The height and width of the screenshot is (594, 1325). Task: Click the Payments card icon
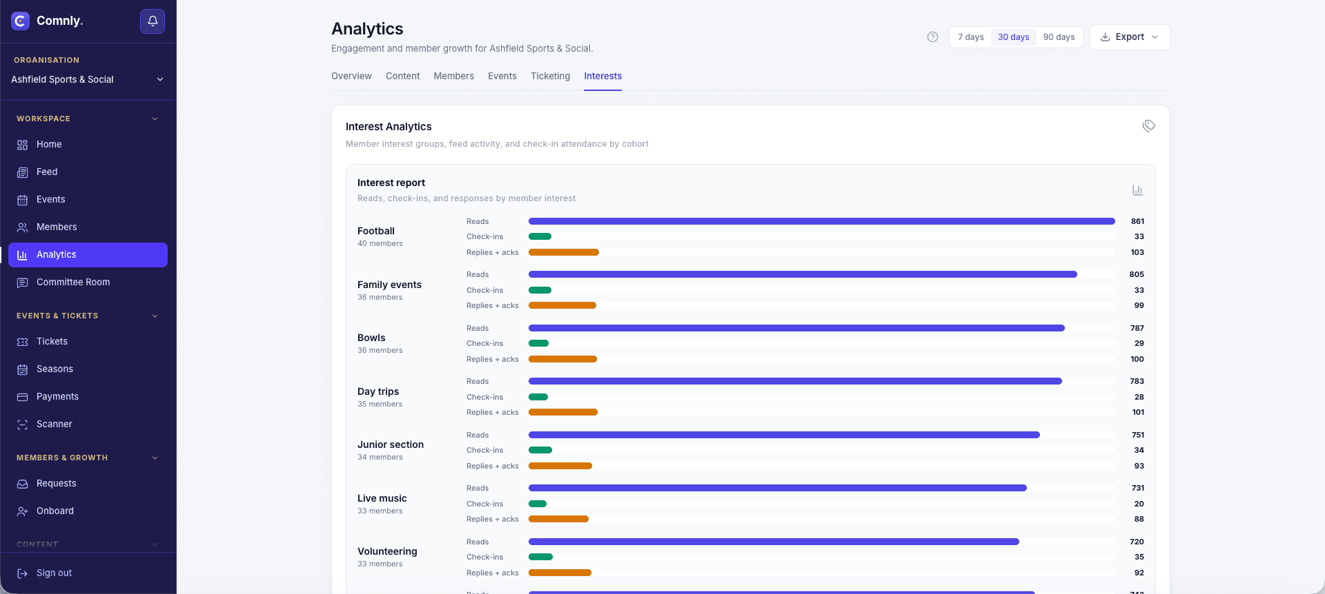tap(23, 397)
